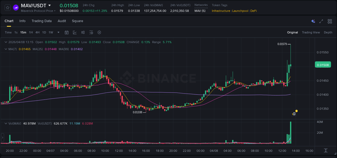
Task: Click the quick trade icon on the chart
Action: point(294,113)
